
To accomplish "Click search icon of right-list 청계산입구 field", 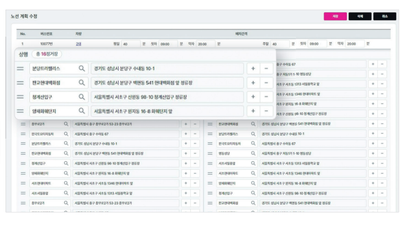I will (x=253, y=193).
